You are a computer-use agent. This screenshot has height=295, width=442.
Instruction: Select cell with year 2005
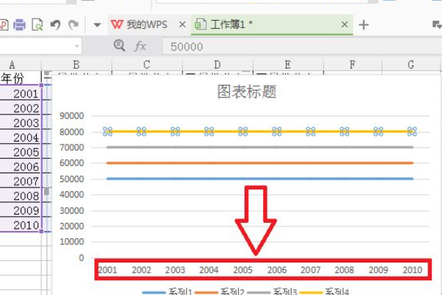tap(21, 151)
